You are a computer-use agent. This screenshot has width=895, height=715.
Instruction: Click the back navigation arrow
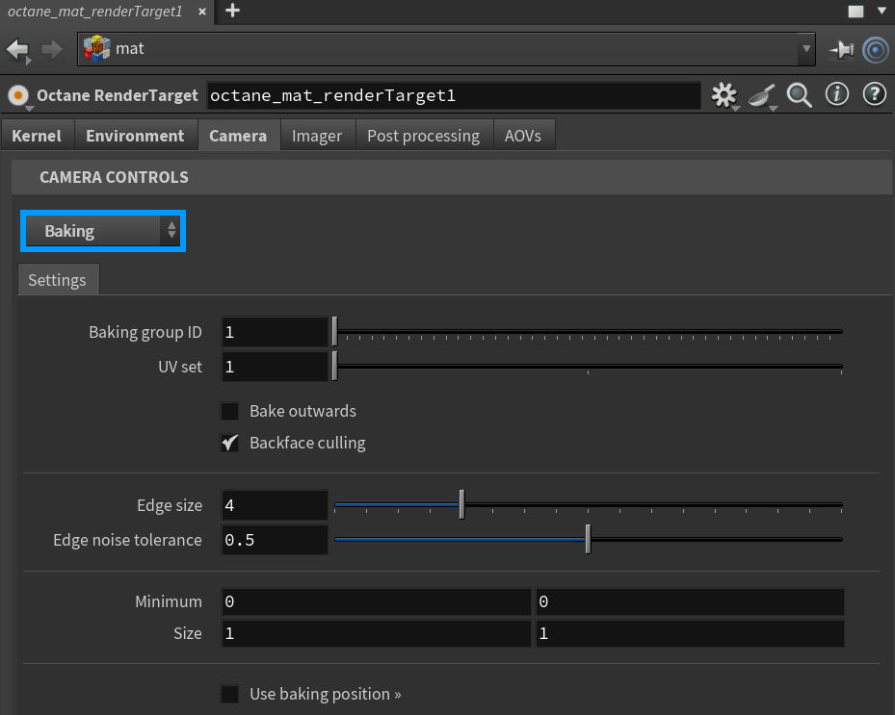[x=17, y=49]
